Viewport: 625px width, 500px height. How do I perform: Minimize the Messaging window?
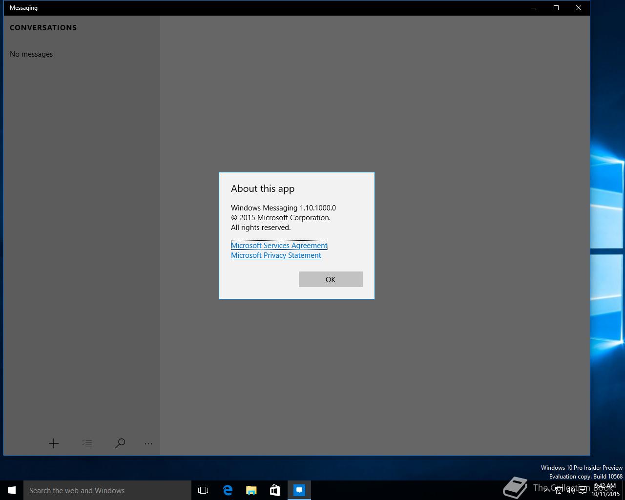(534, 8)
